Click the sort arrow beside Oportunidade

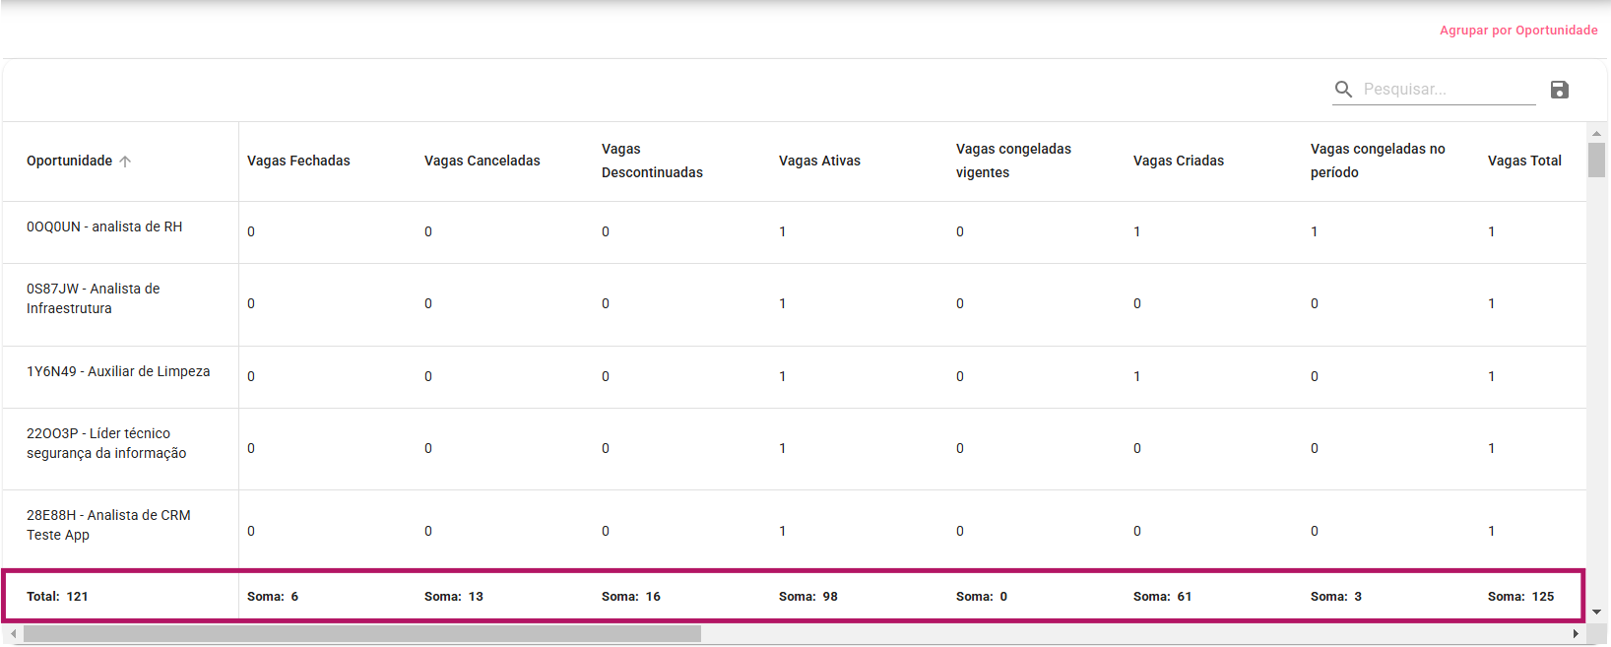(x=125, y=162)
